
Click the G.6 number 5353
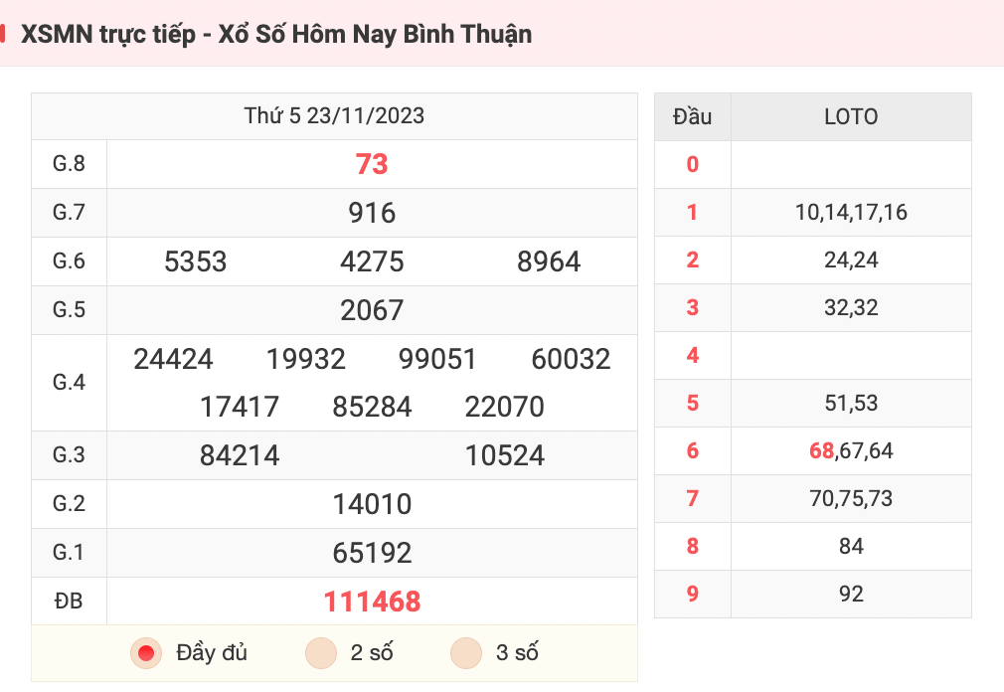pos(195,261)
